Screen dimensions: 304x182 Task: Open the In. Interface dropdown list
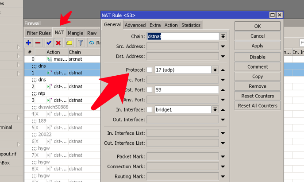215,110
